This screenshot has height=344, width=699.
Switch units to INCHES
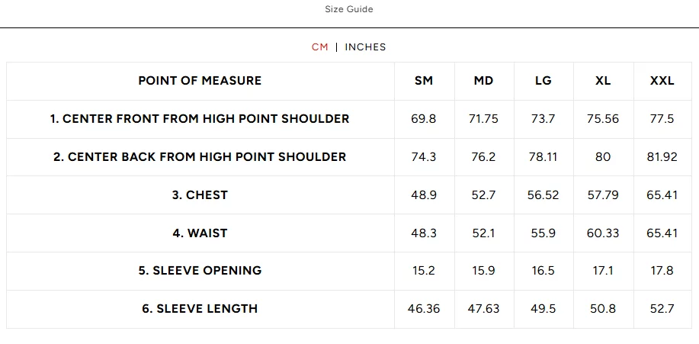click(365, 47)
